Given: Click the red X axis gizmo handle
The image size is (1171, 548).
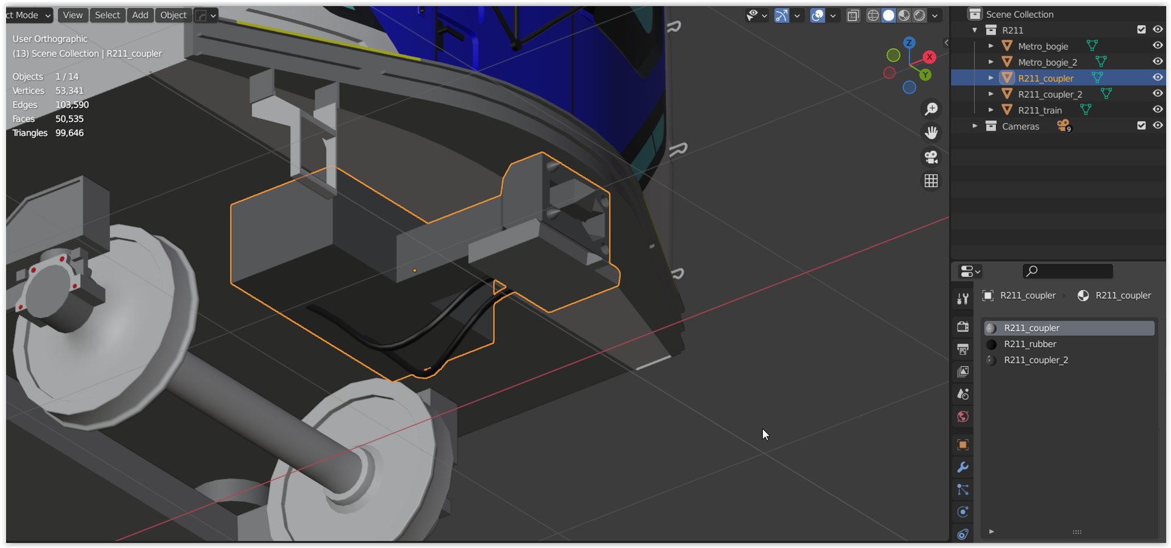Looking at the screenshot, I should tap(929, 57).
